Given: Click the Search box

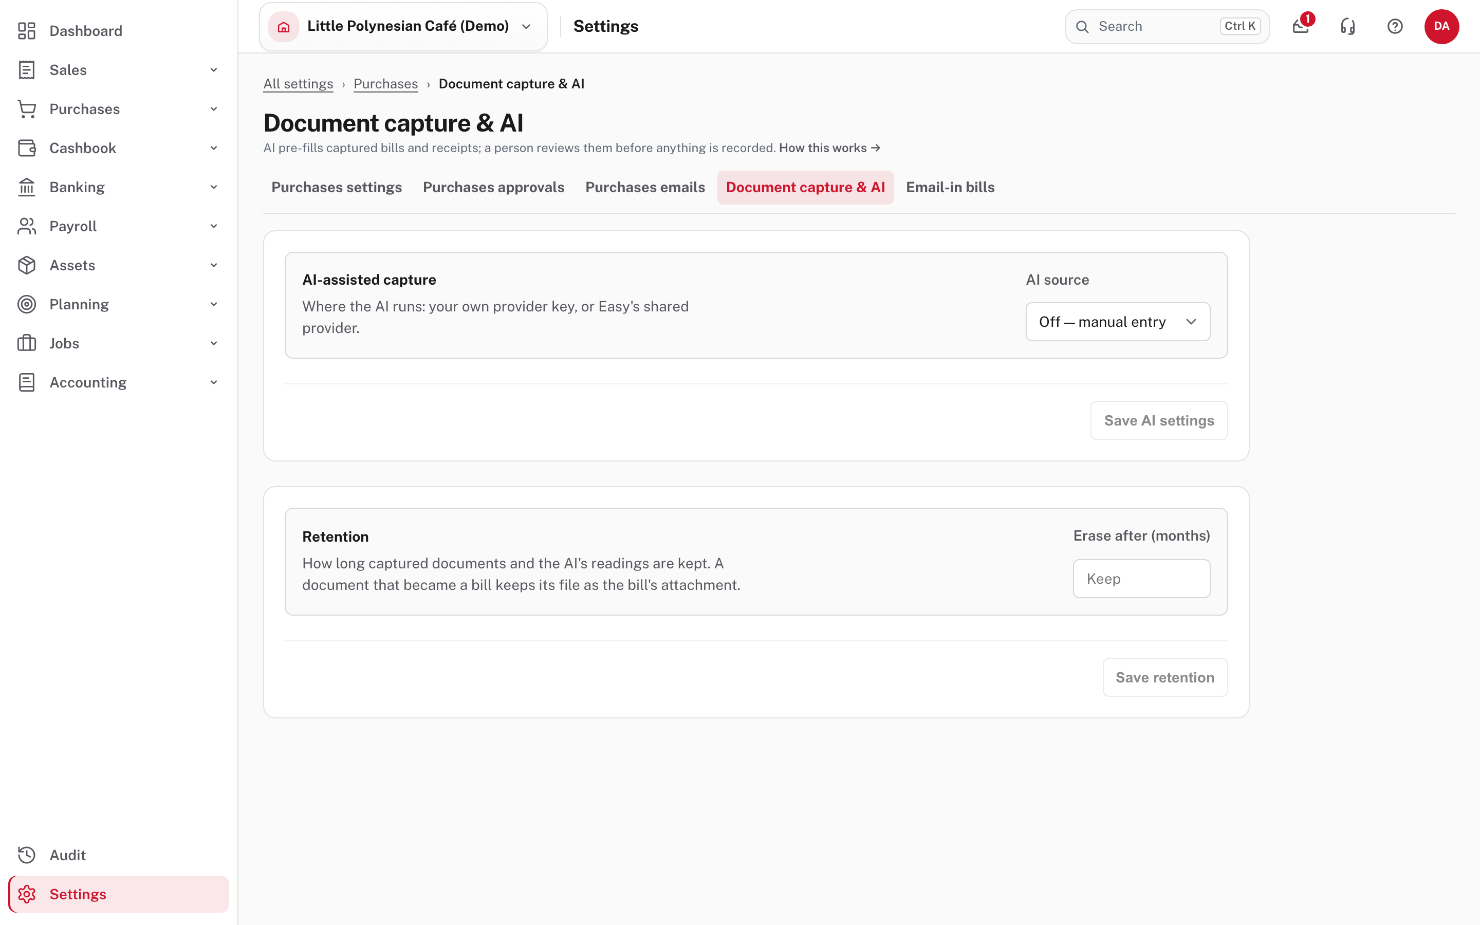Looking at the screenshot, I should pos(1167,26).
